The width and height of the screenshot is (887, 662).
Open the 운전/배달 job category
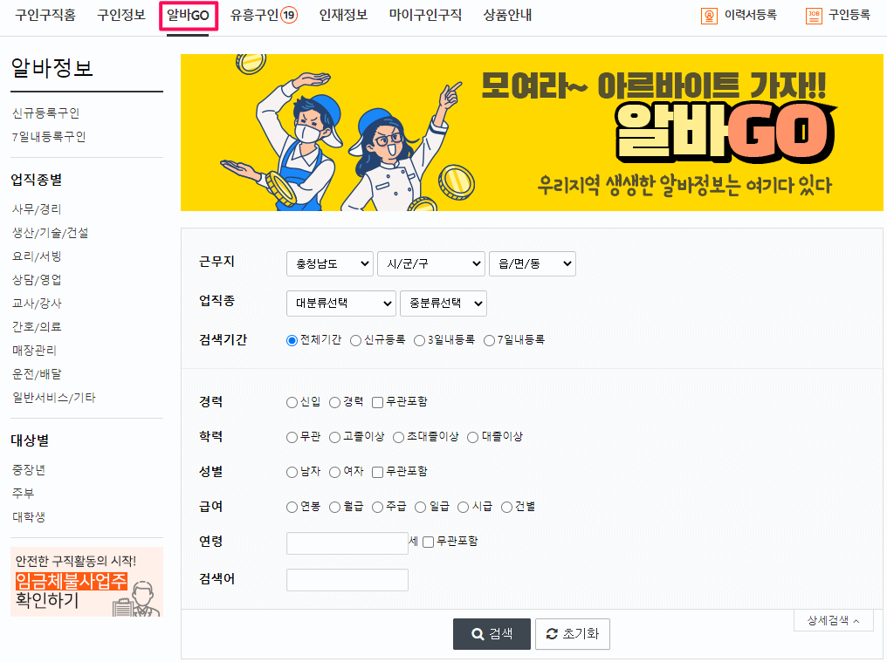coord(37,374)
